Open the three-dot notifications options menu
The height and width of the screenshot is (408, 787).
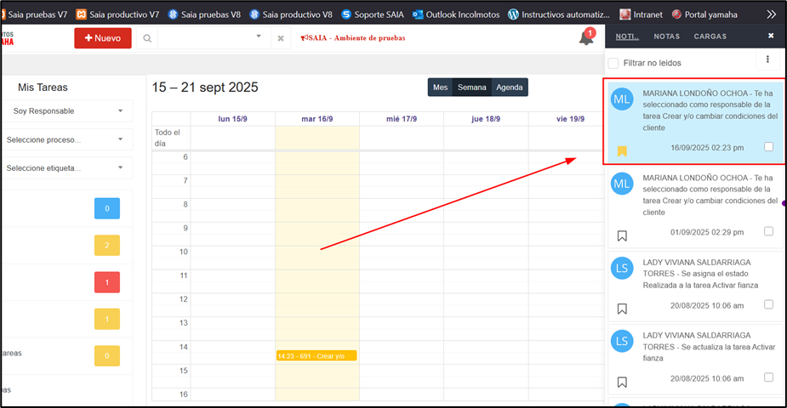(x=767, y=59)
